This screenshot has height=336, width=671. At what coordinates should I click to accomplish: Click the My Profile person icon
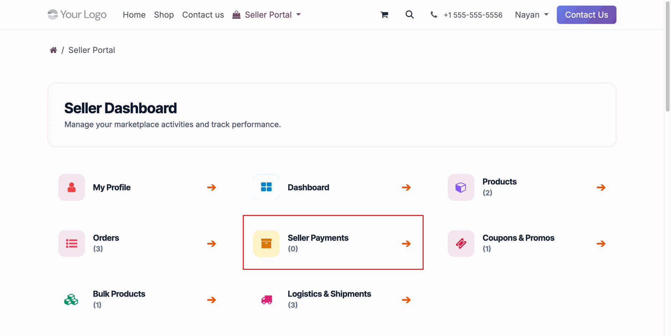(x=72, y=188)
